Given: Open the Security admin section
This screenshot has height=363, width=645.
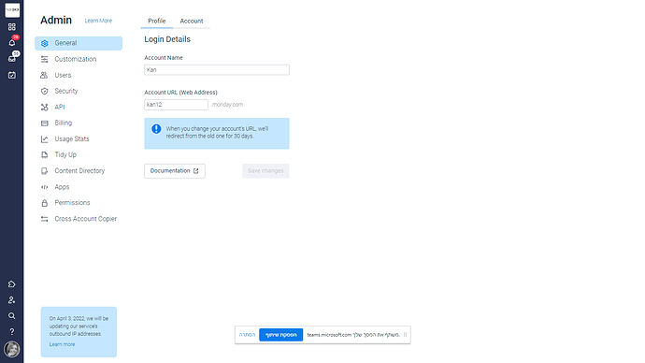Looking at the screenshot, I should (65, 91).
